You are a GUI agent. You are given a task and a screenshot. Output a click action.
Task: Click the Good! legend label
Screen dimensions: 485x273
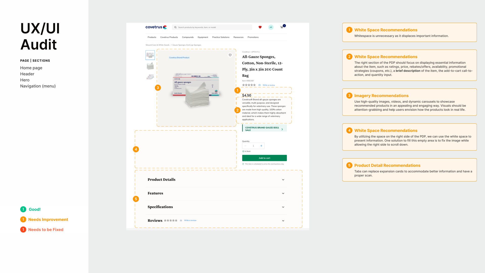click(35, 209)
